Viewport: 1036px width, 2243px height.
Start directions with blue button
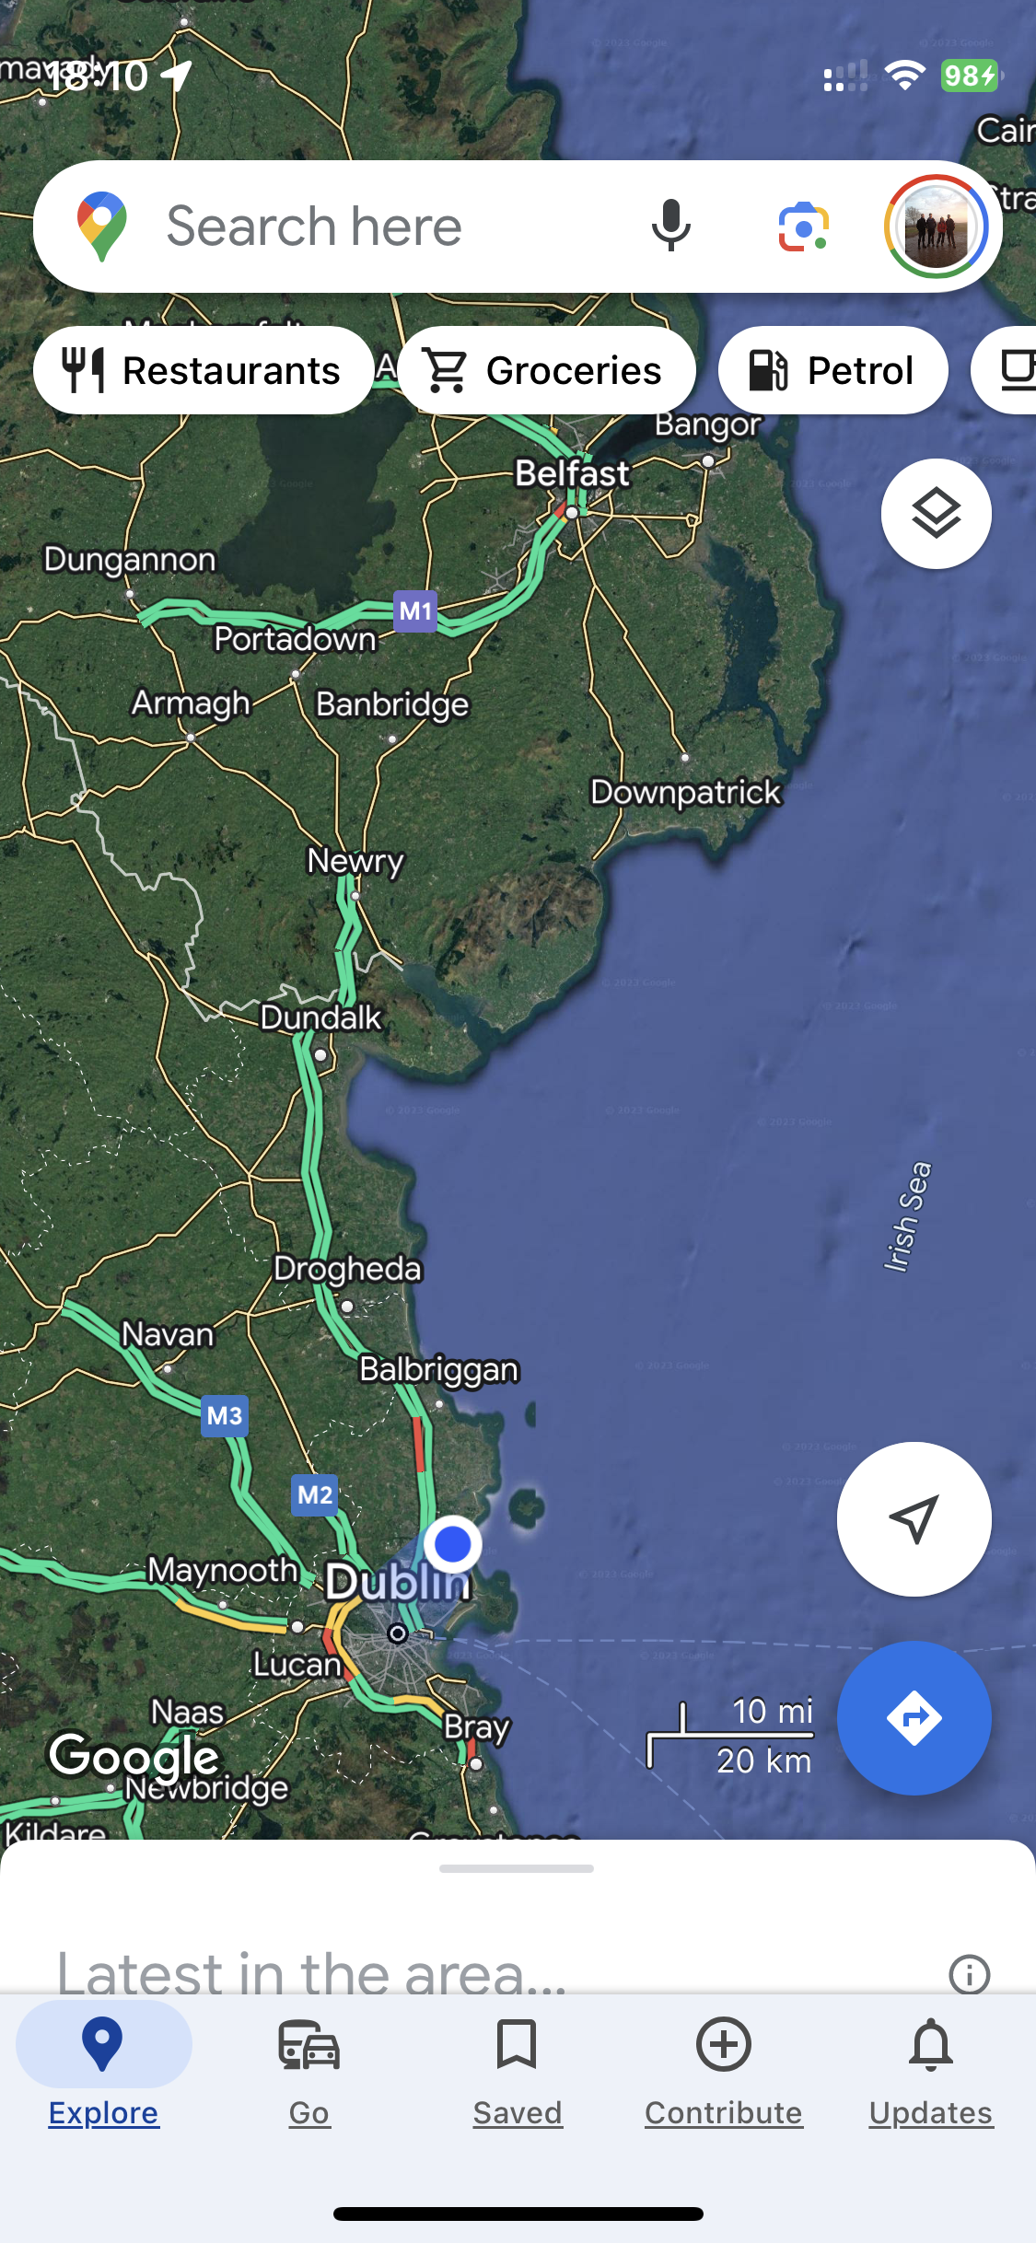[x=914, y=1717]
